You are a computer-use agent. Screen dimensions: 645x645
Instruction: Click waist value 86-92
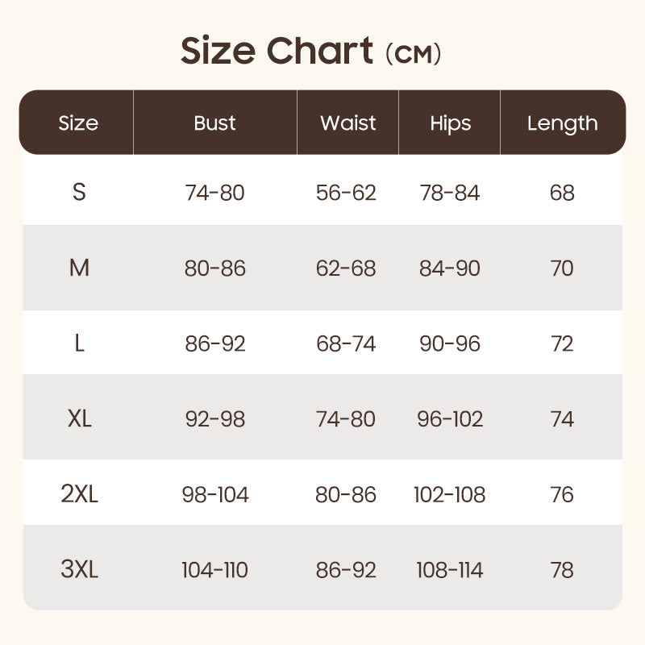[346, 570]
